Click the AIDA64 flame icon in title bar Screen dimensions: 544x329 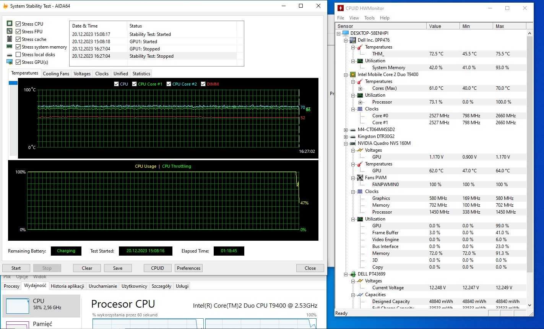click(x=5, y=6)
